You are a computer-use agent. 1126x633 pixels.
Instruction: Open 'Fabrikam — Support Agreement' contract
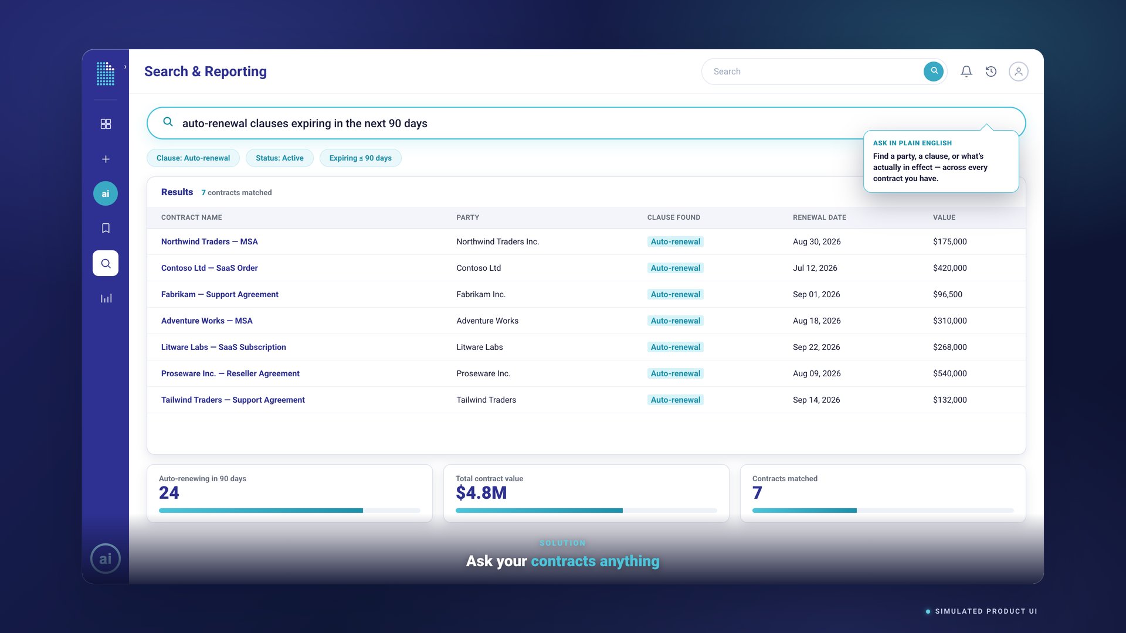(220, 294)
